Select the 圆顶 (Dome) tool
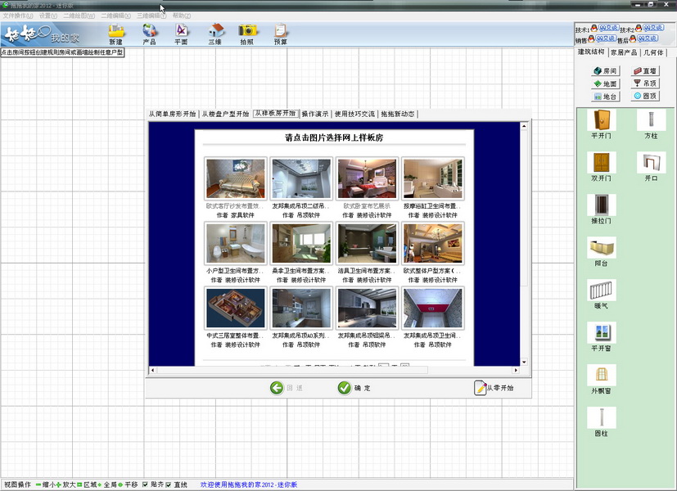 coord(645,96)
